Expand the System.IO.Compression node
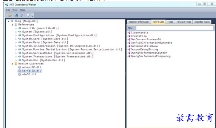Image resolution: width=216 pixels, height=128 pixels. tap(16, 46)
